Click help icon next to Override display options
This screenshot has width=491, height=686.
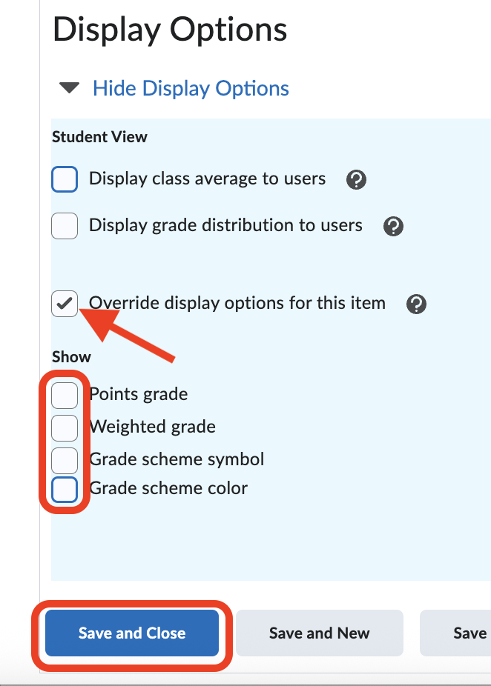click(x=417, y=304)
